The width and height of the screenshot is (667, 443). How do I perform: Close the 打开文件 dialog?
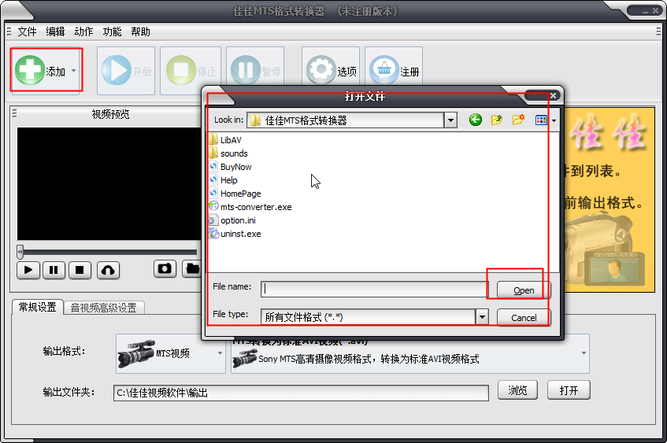coord(553,96)
